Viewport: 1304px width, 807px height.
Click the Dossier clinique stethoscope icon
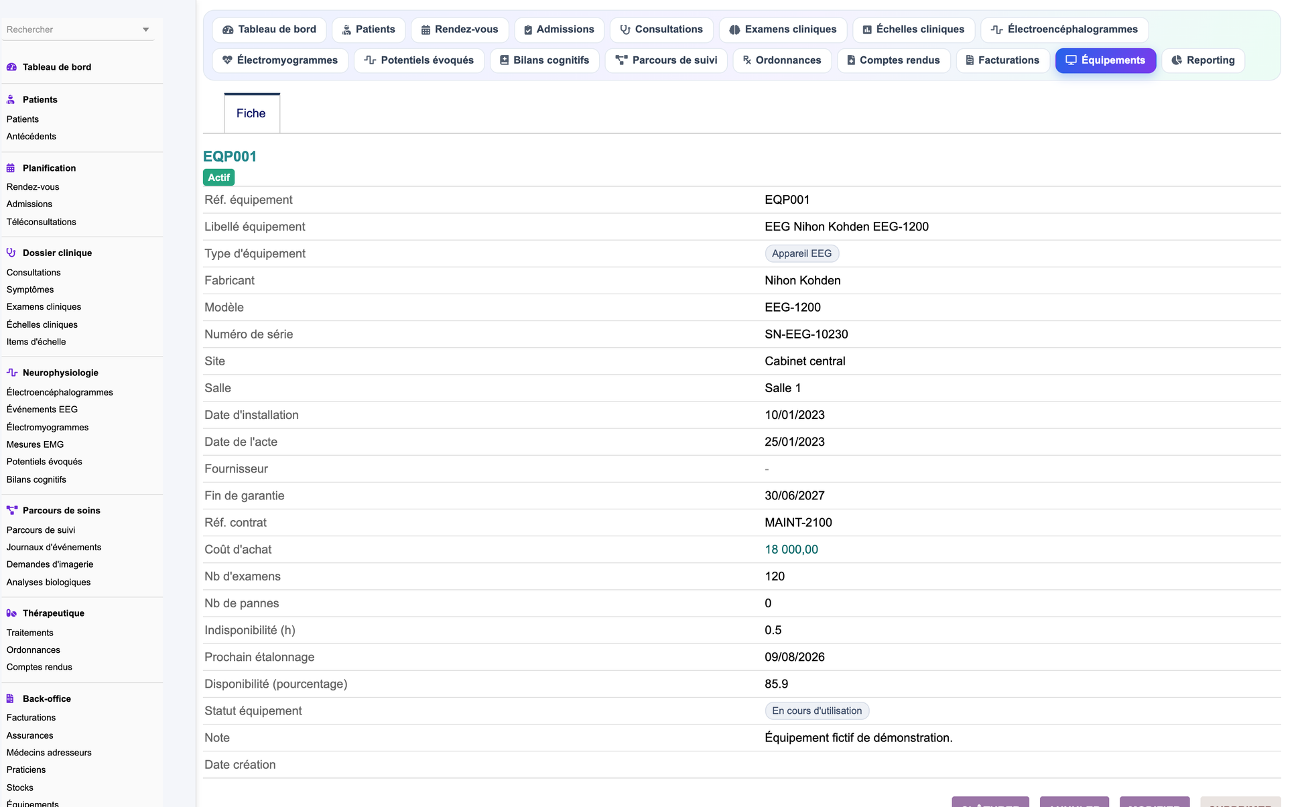(11, 253)
